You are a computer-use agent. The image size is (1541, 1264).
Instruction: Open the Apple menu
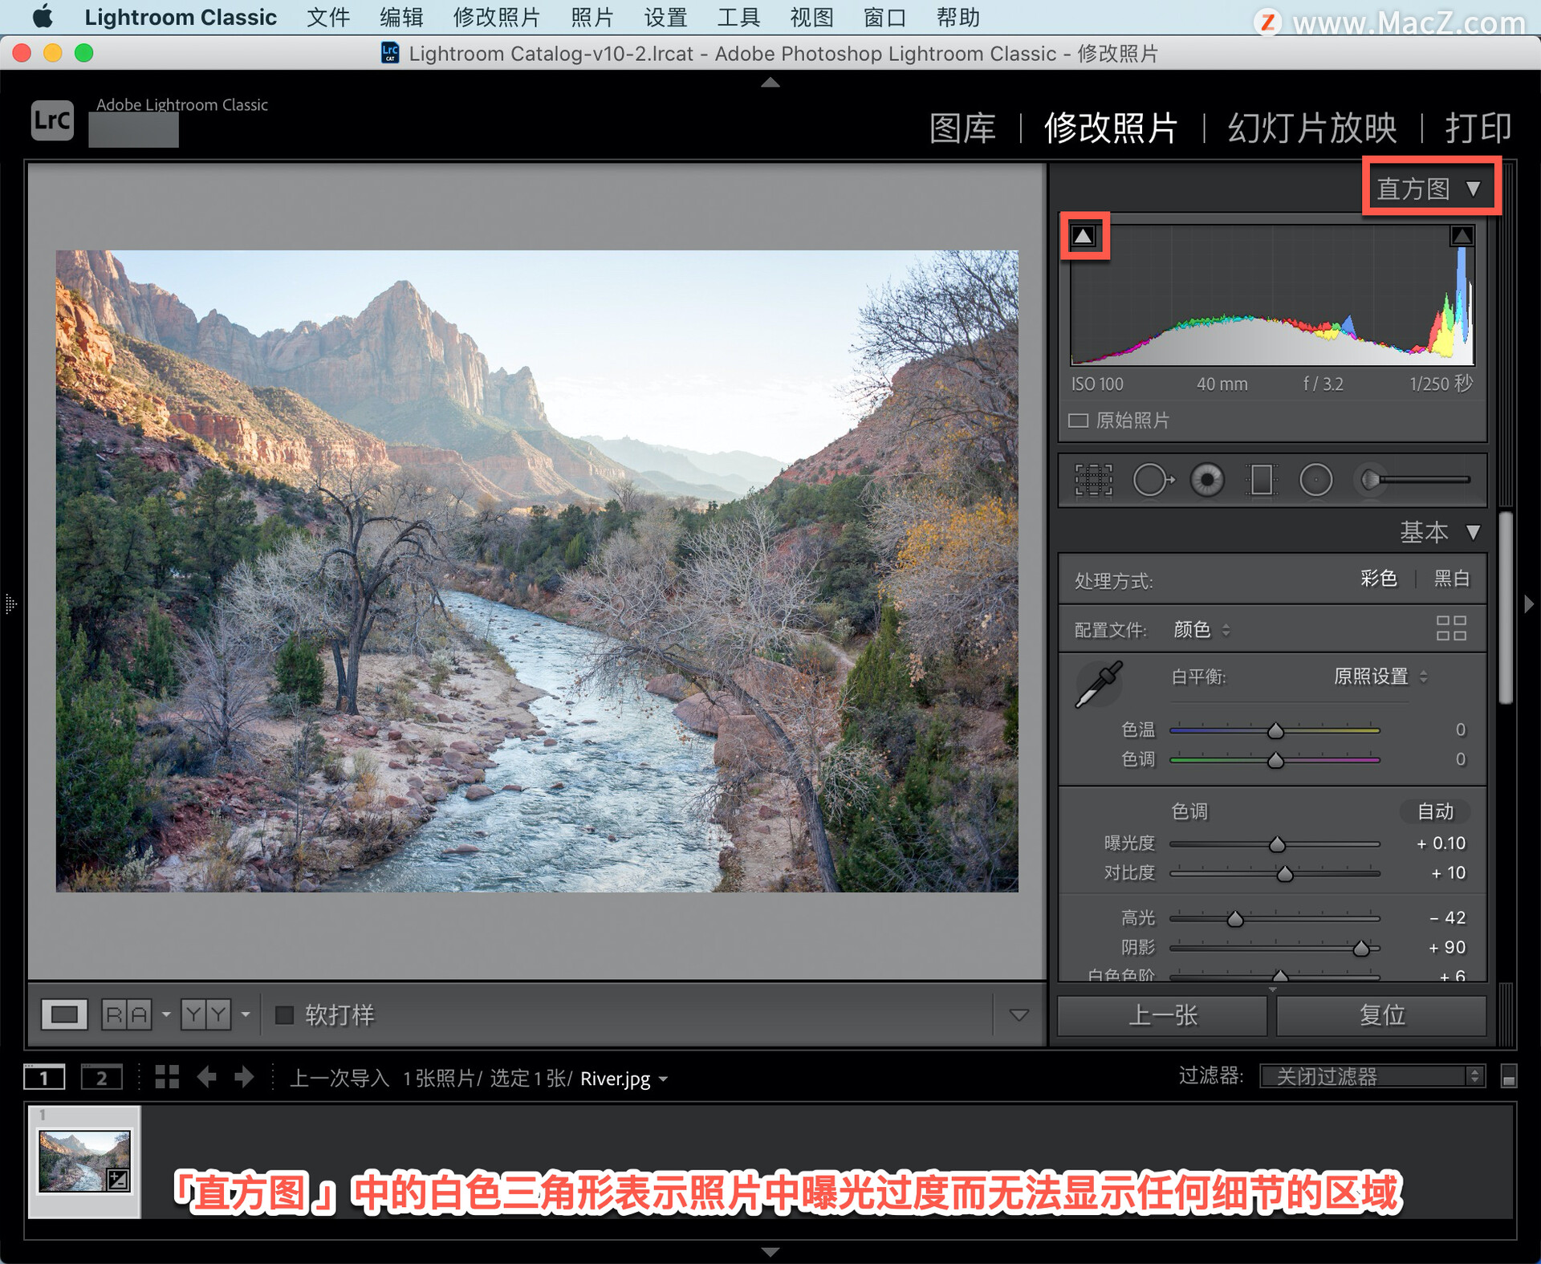(42, 17)
